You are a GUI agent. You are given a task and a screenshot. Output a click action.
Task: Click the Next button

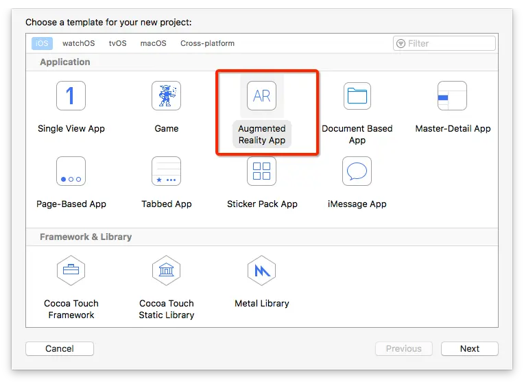pos(470,348)
